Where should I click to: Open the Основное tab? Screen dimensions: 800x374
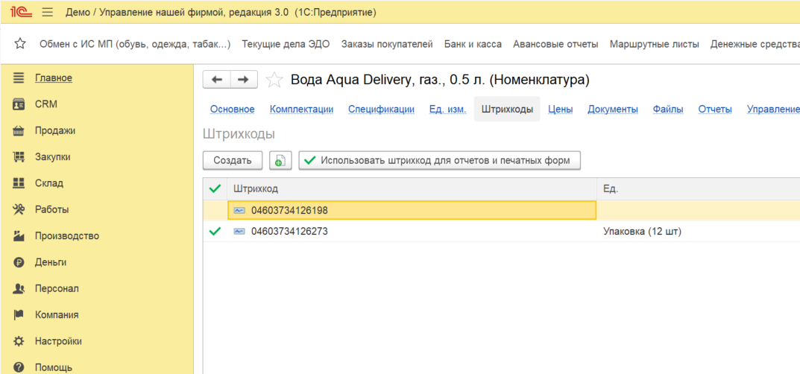[233, 109]
